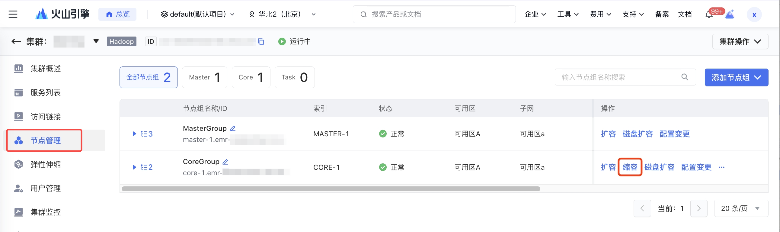
Task: Click 缩容 for the CoreGroup
Action: [x=630, y=167]
